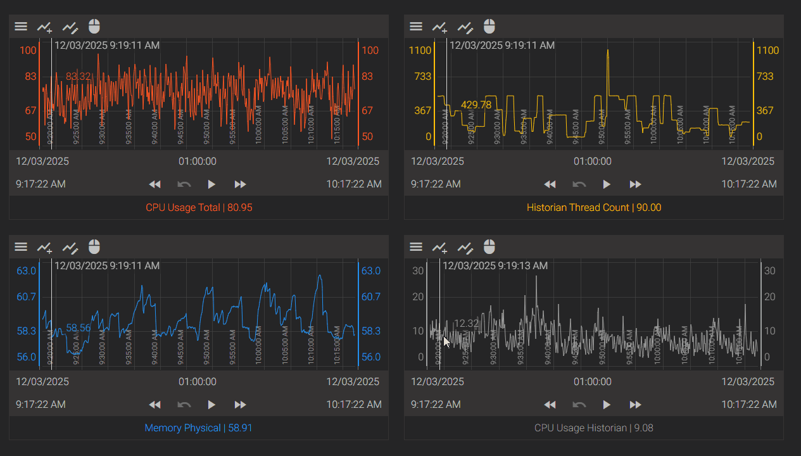
Task: Click add pen icon on CPU Usage Total chart
Action: [44, 27]
